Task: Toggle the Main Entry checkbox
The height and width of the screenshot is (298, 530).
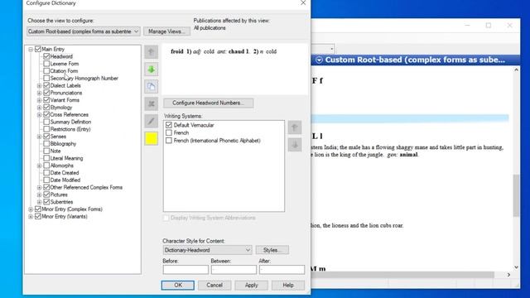Action: coord(38,49)
